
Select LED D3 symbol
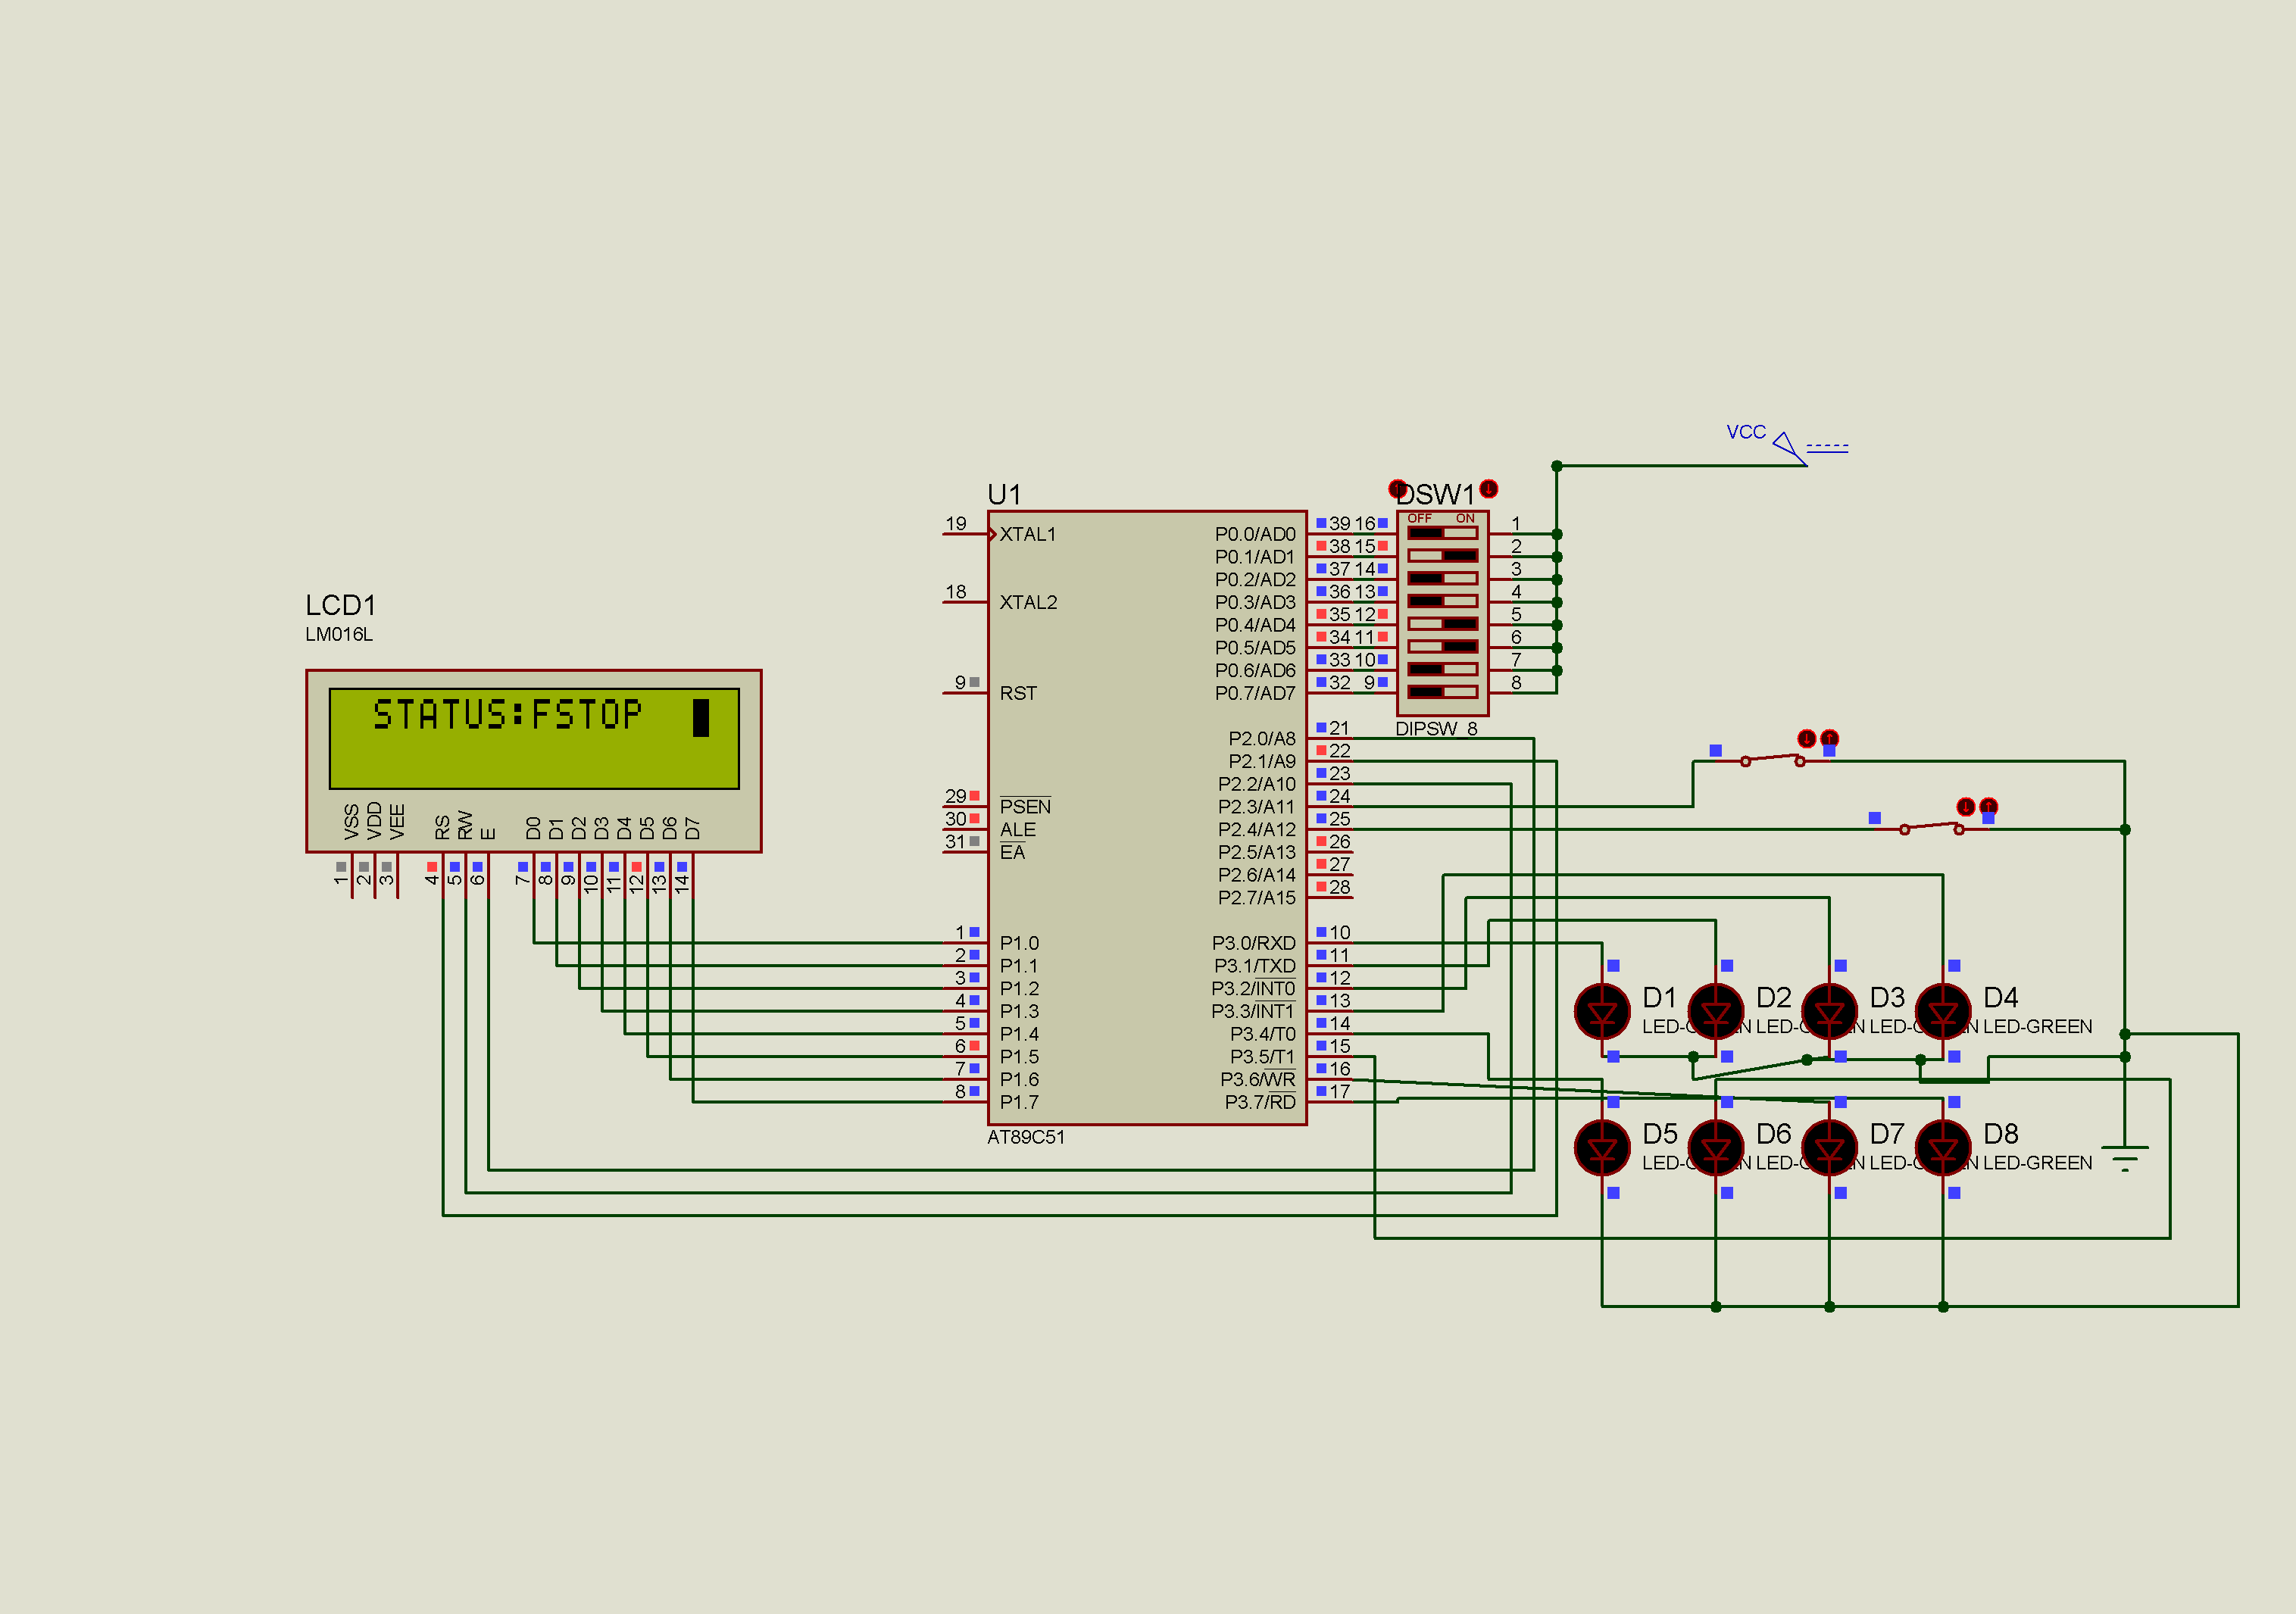(1829, 1012)
